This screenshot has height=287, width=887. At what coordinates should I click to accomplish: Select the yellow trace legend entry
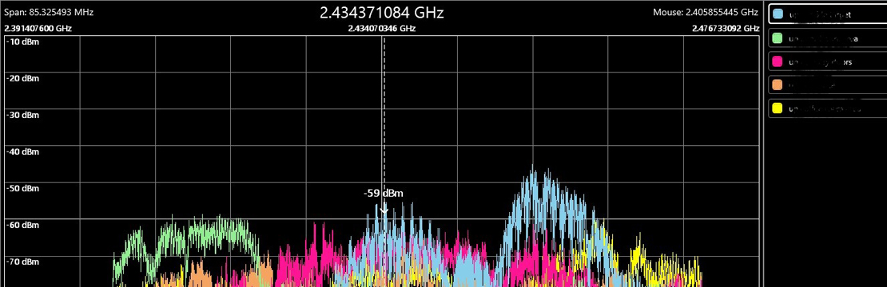click(827, 108)
